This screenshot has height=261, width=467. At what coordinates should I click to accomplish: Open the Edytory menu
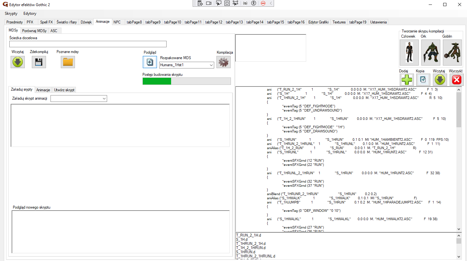click(x=30, y=14)
